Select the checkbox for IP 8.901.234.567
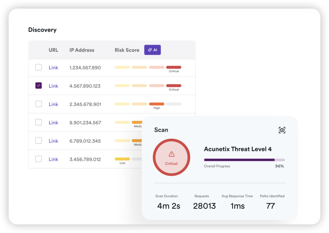The height and width of the screenshot is (233, 329). pos(39,122)
